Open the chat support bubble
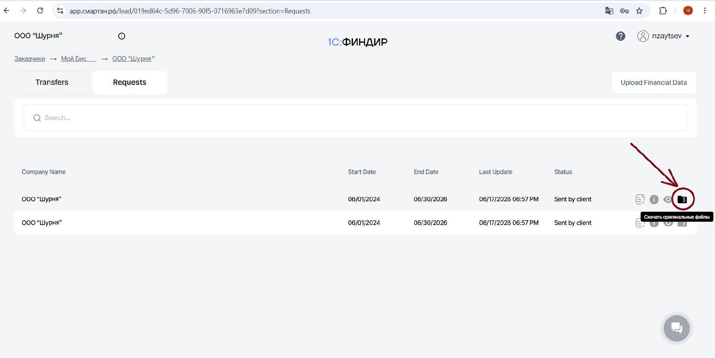The height and width of the screenshot is (358, 715). point(677,328)
